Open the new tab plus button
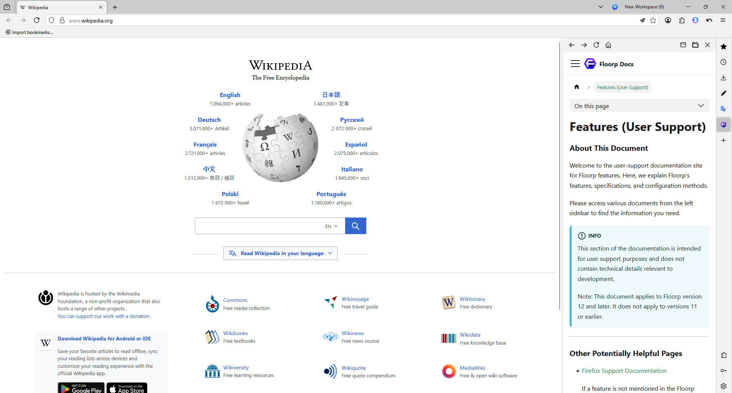The width and height of the screenshot is (732, 393). click(115, 7)
